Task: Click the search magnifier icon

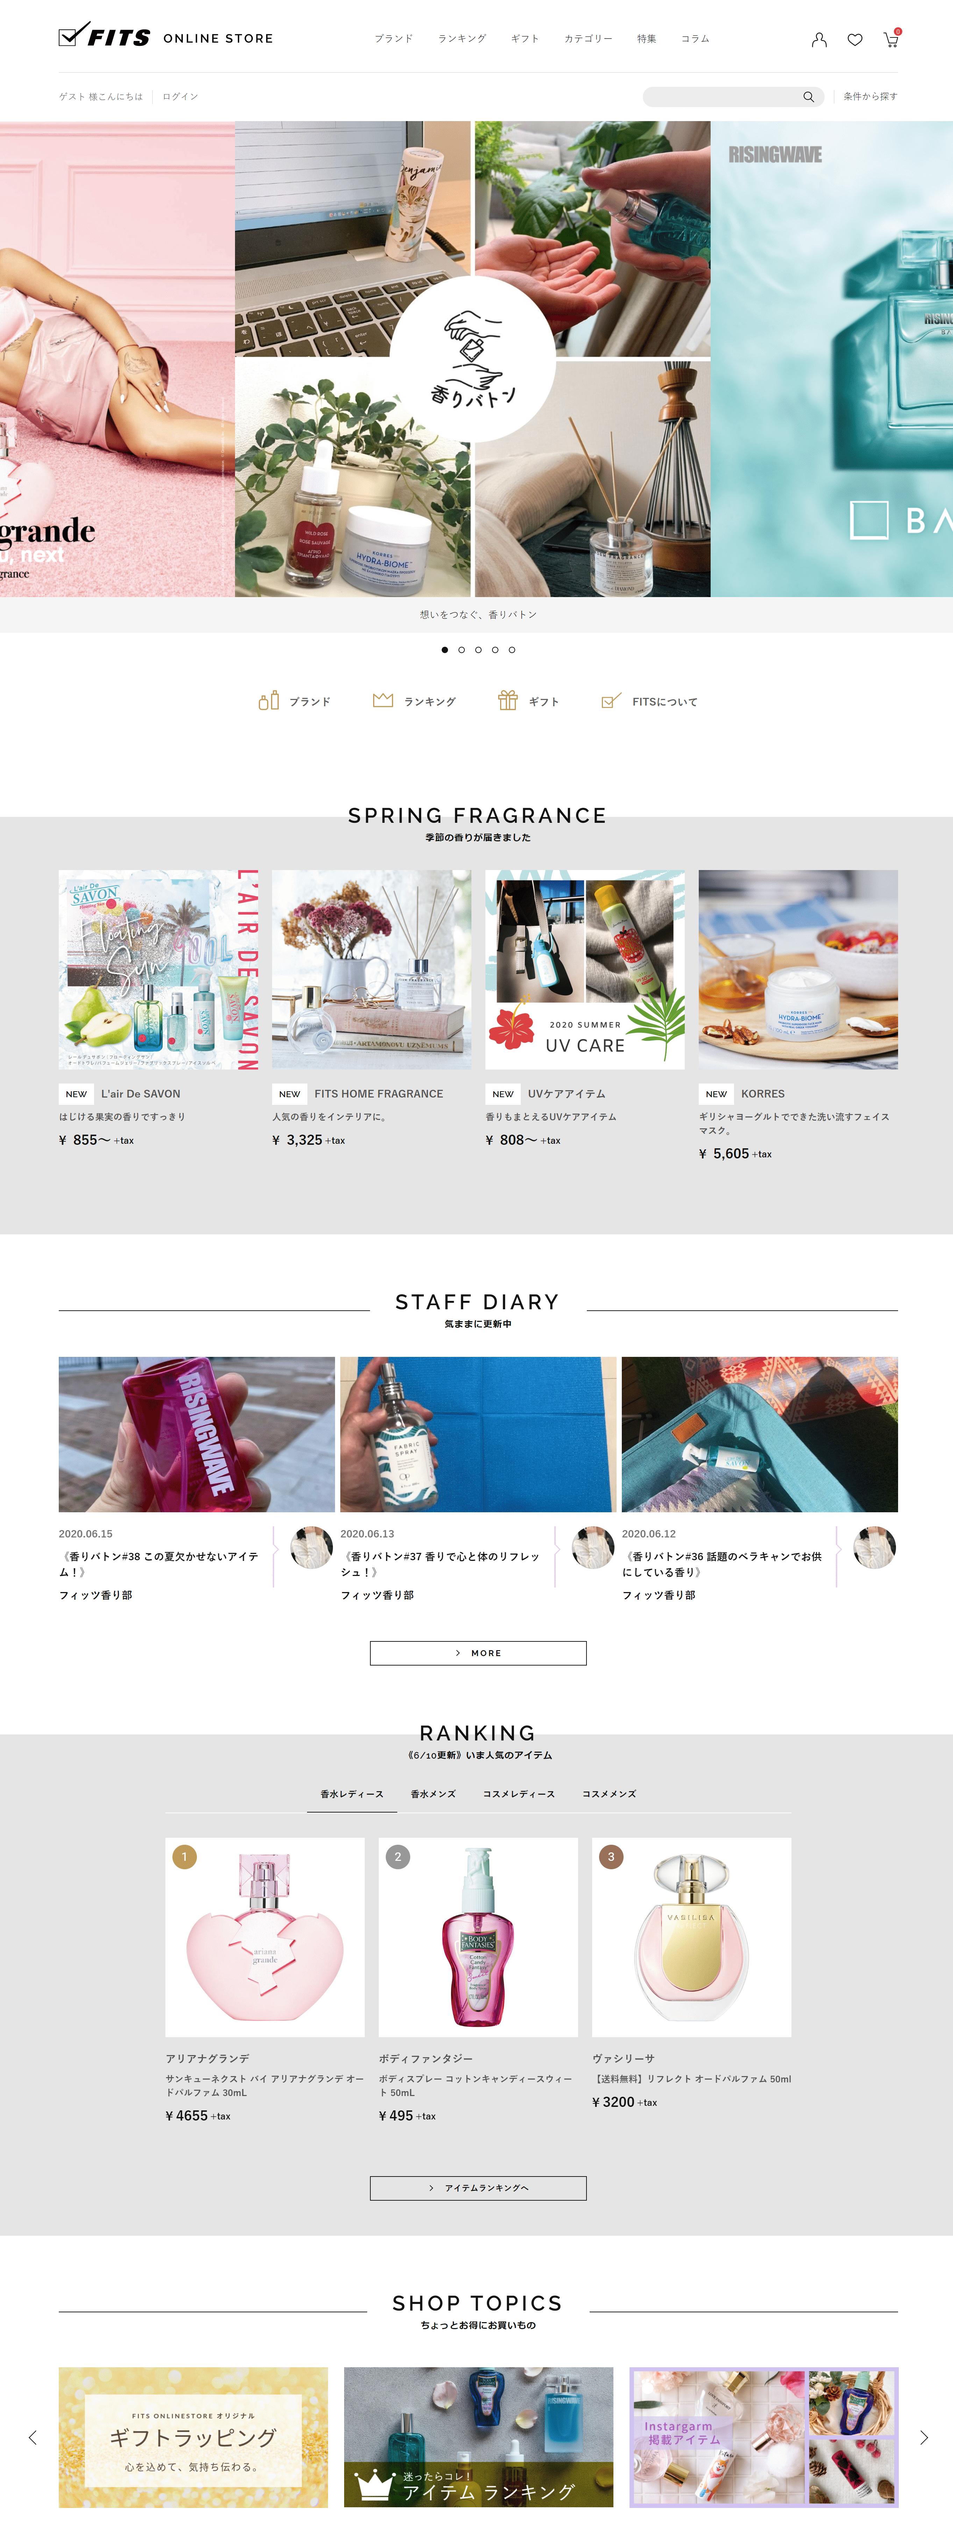Action: [x=808, y=97]
